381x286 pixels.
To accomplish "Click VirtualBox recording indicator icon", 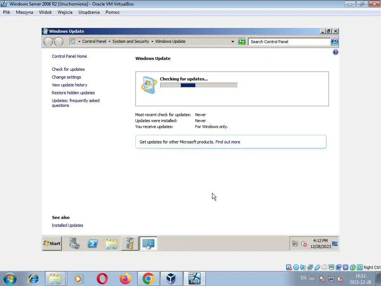I will (338, 267).
